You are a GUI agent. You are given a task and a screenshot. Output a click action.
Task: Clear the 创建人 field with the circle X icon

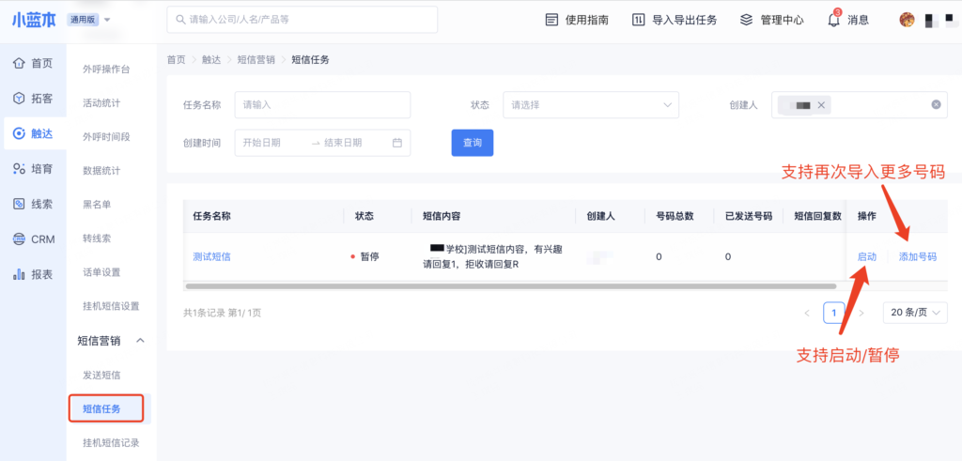936,104
